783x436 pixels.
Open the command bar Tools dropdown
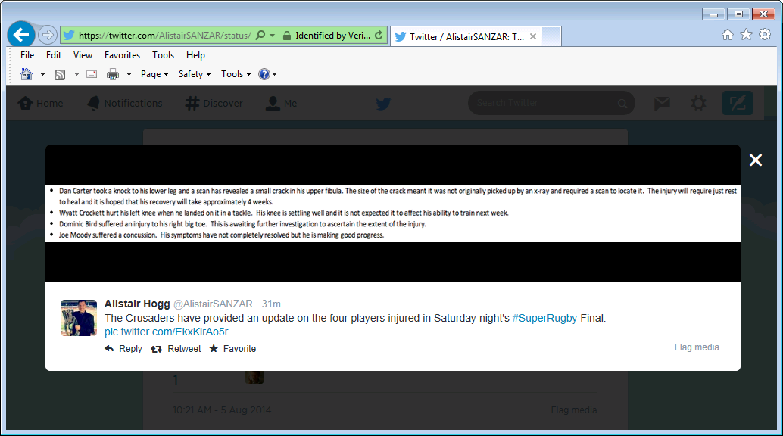point(236,74)
